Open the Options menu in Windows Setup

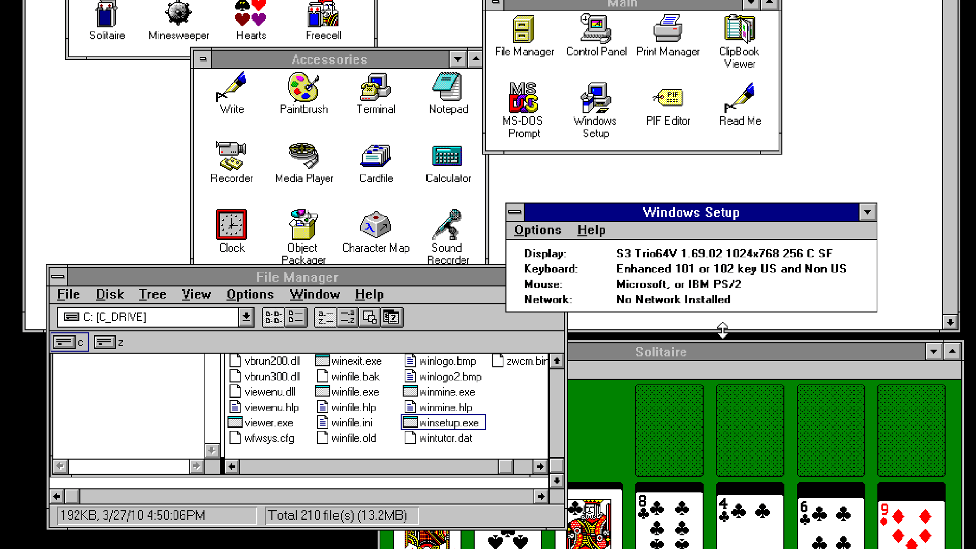point(537,230)
